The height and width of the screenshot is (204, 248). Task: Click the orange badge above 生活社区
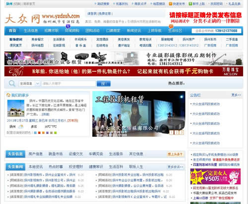171,26
